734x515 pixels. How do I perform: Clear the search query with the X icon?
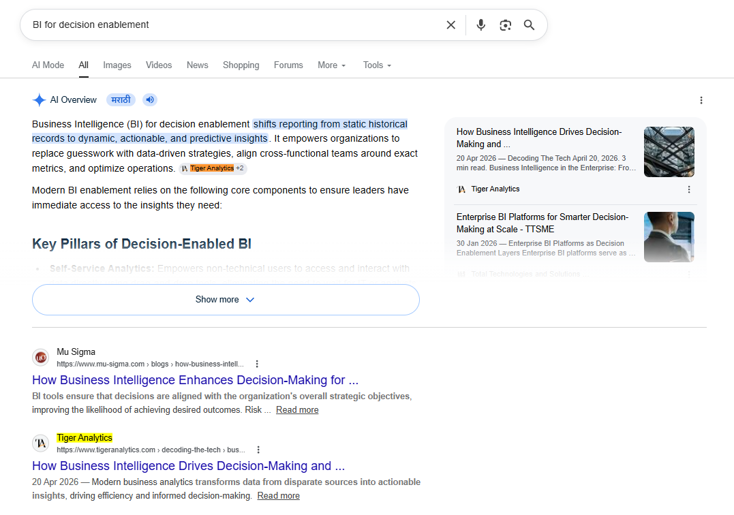coord(450,25)
